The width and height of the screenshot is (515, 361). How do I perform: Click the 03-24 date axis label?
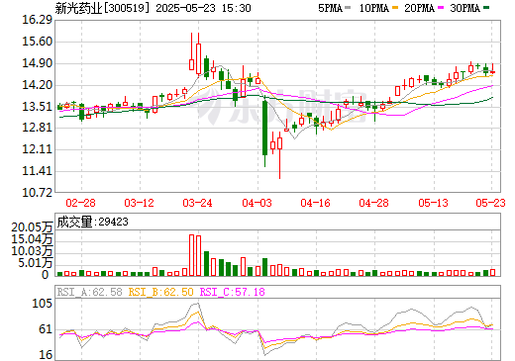197,203
